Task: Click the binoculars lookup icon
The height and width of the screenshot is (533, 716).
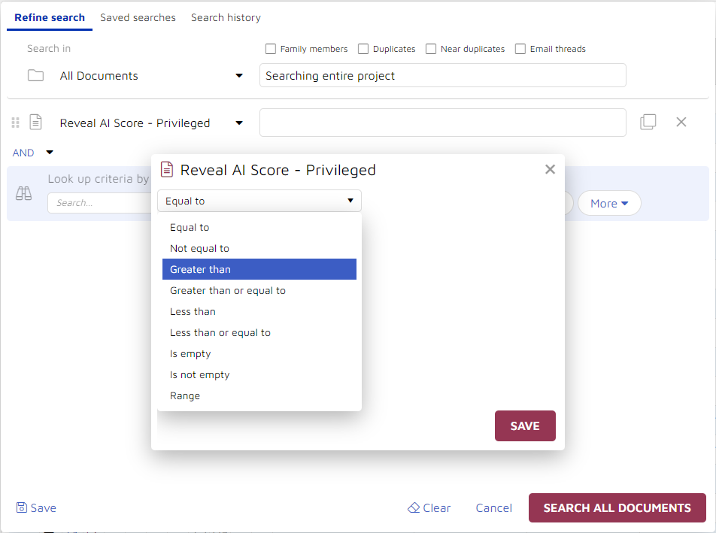Action: point(24,193)
